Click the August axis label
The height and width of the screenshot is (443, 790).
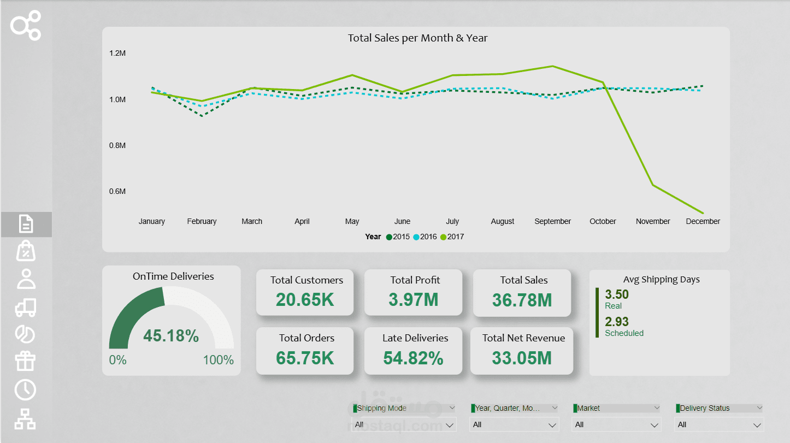coord(503,221)
